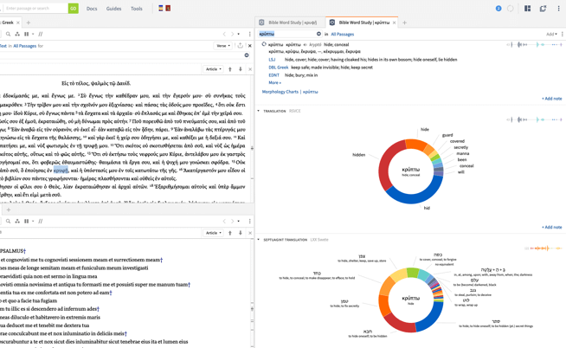The image size is (566, 348).
Task: Click the 'All Passages' link in left search bar
Action: (25, 46)
